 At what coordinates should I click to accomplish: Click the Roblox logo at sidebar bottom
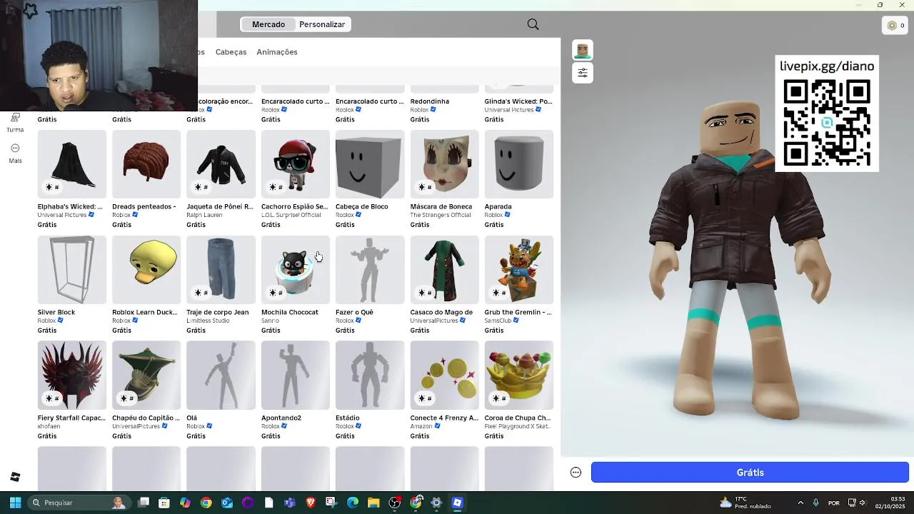[15, 477]
